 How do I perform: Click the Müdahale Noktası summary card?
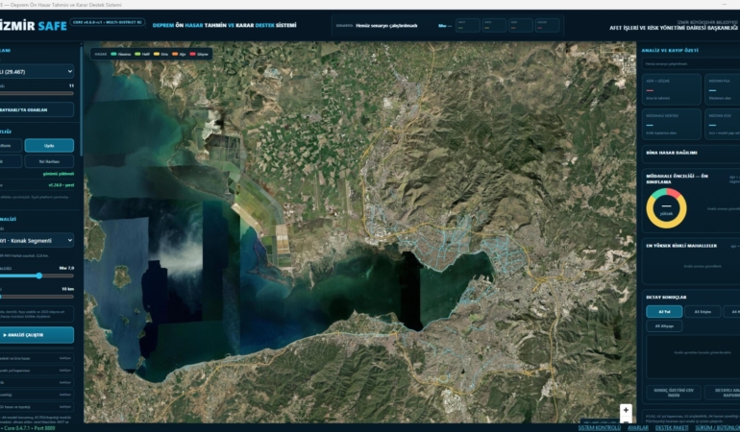[671, 125]
